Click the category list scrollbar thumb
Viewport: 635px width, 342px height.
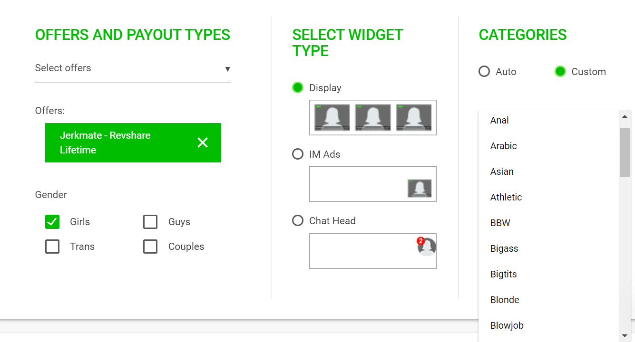pos(625,152)
